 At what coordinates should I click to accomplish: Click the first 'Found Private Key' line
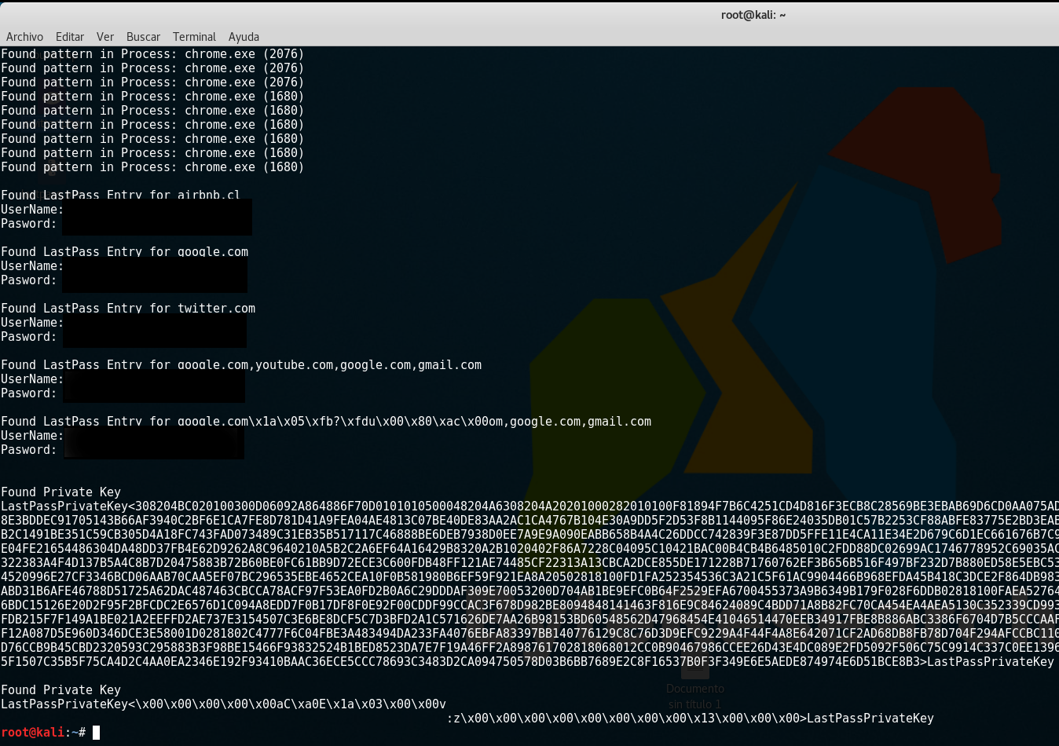tap(60, 492)
